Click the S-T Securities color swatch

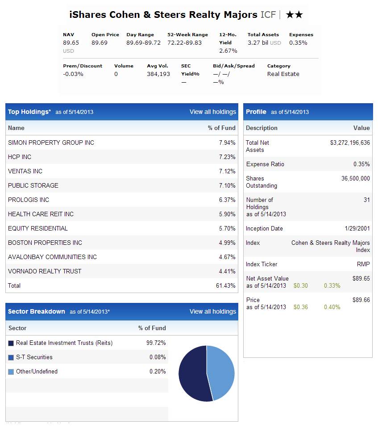click(11, 357)
